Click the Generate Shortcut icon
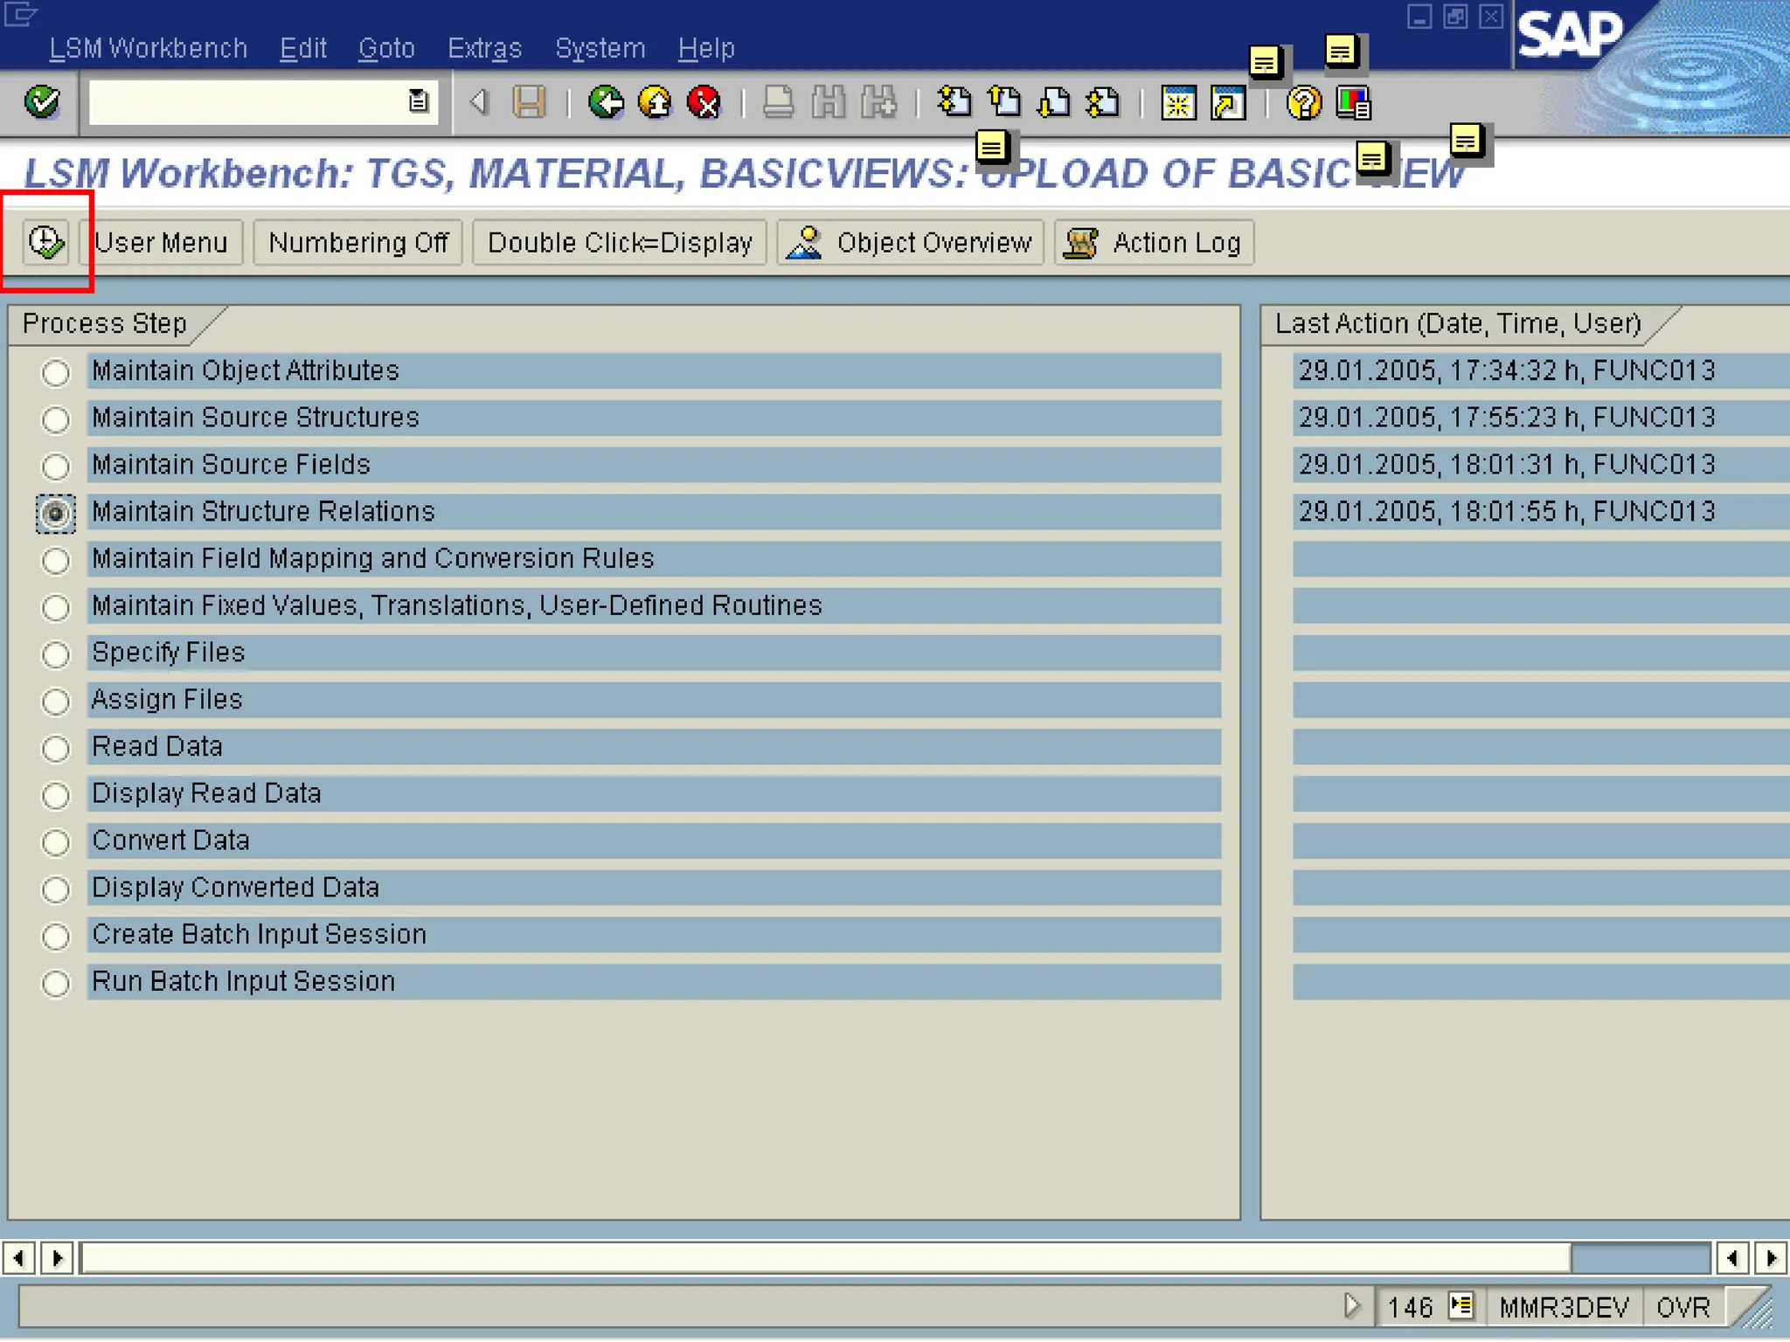 1228,103
